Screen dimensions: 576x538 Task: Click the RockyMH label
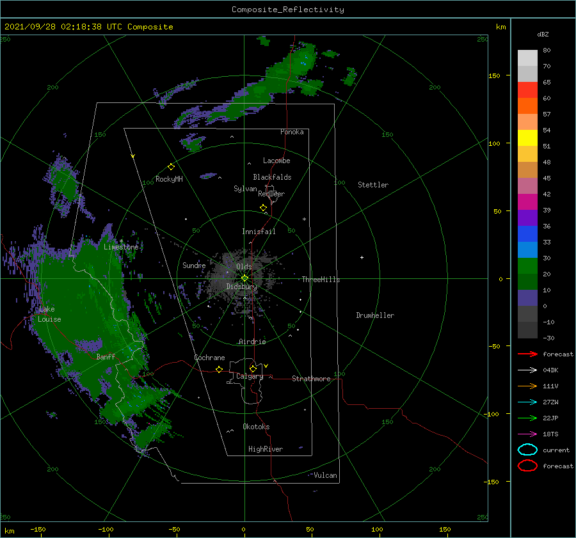click(170, 179)
